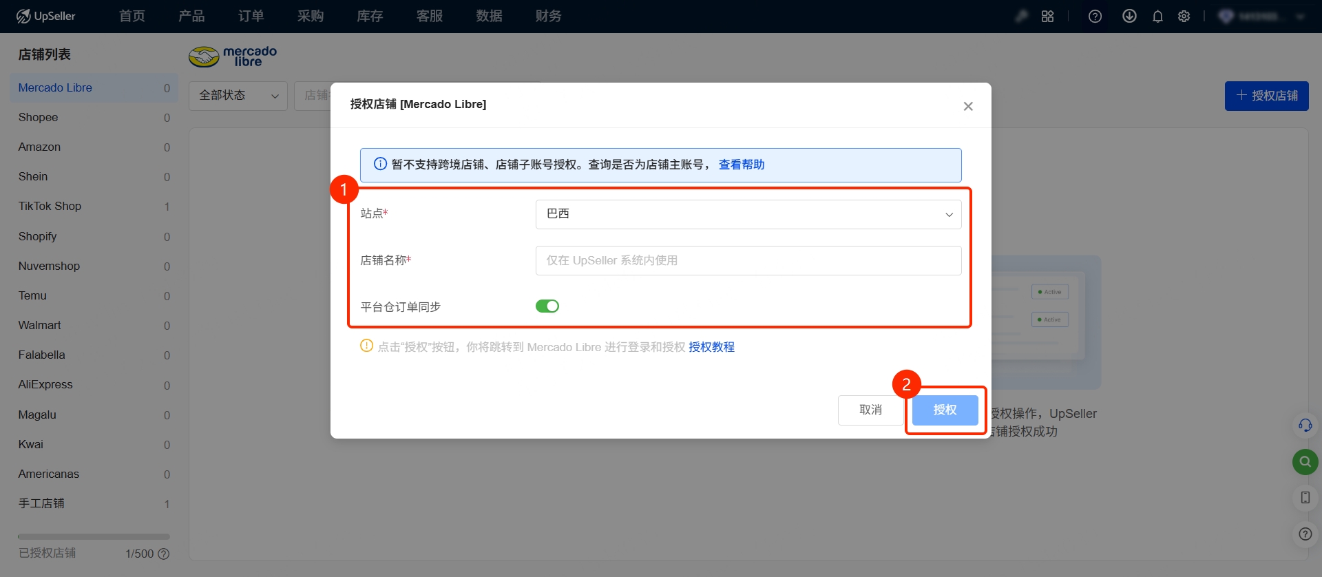This screenshot has width=1322, height=577.
Task: Click the UpSeller logo
Action: (x=45, y=16)
